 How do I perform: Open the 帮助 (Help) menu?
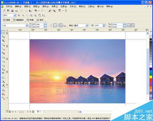110,6
